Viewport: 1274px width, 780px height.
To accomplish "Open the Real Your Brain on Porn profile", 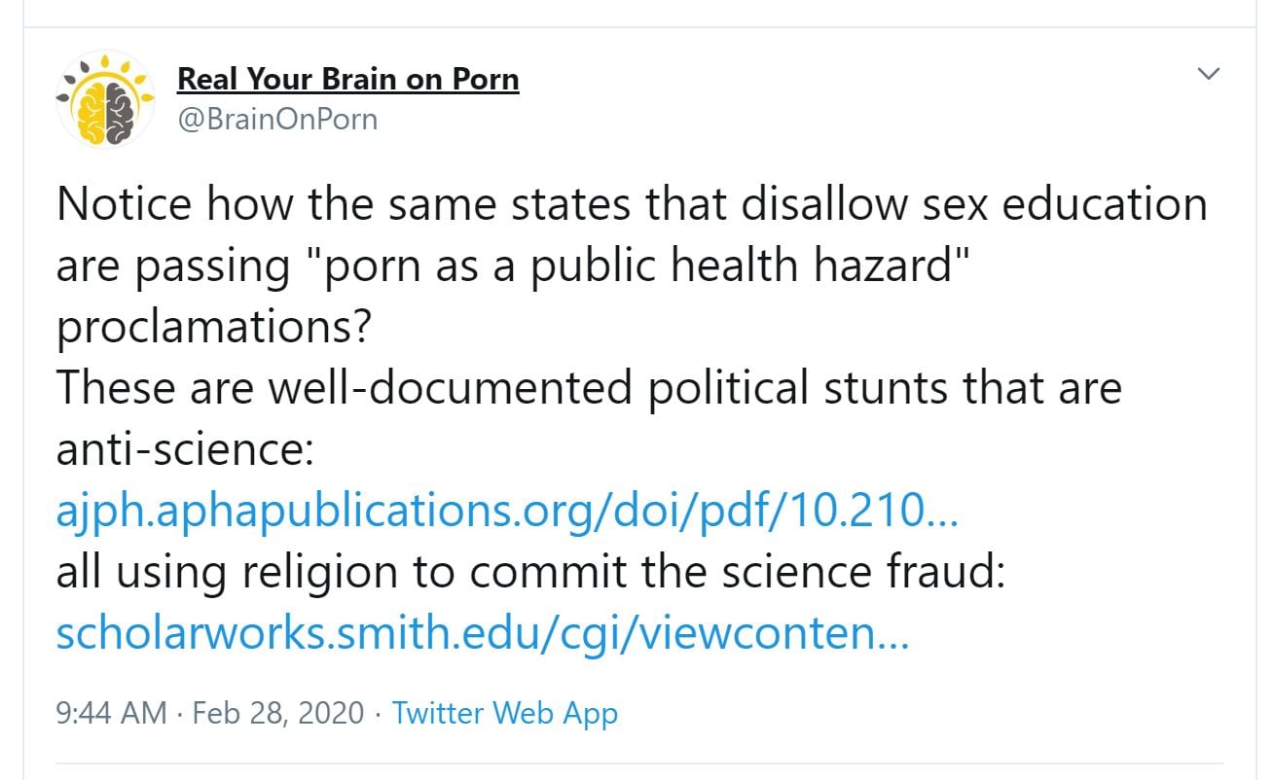I will pos(347,79).
